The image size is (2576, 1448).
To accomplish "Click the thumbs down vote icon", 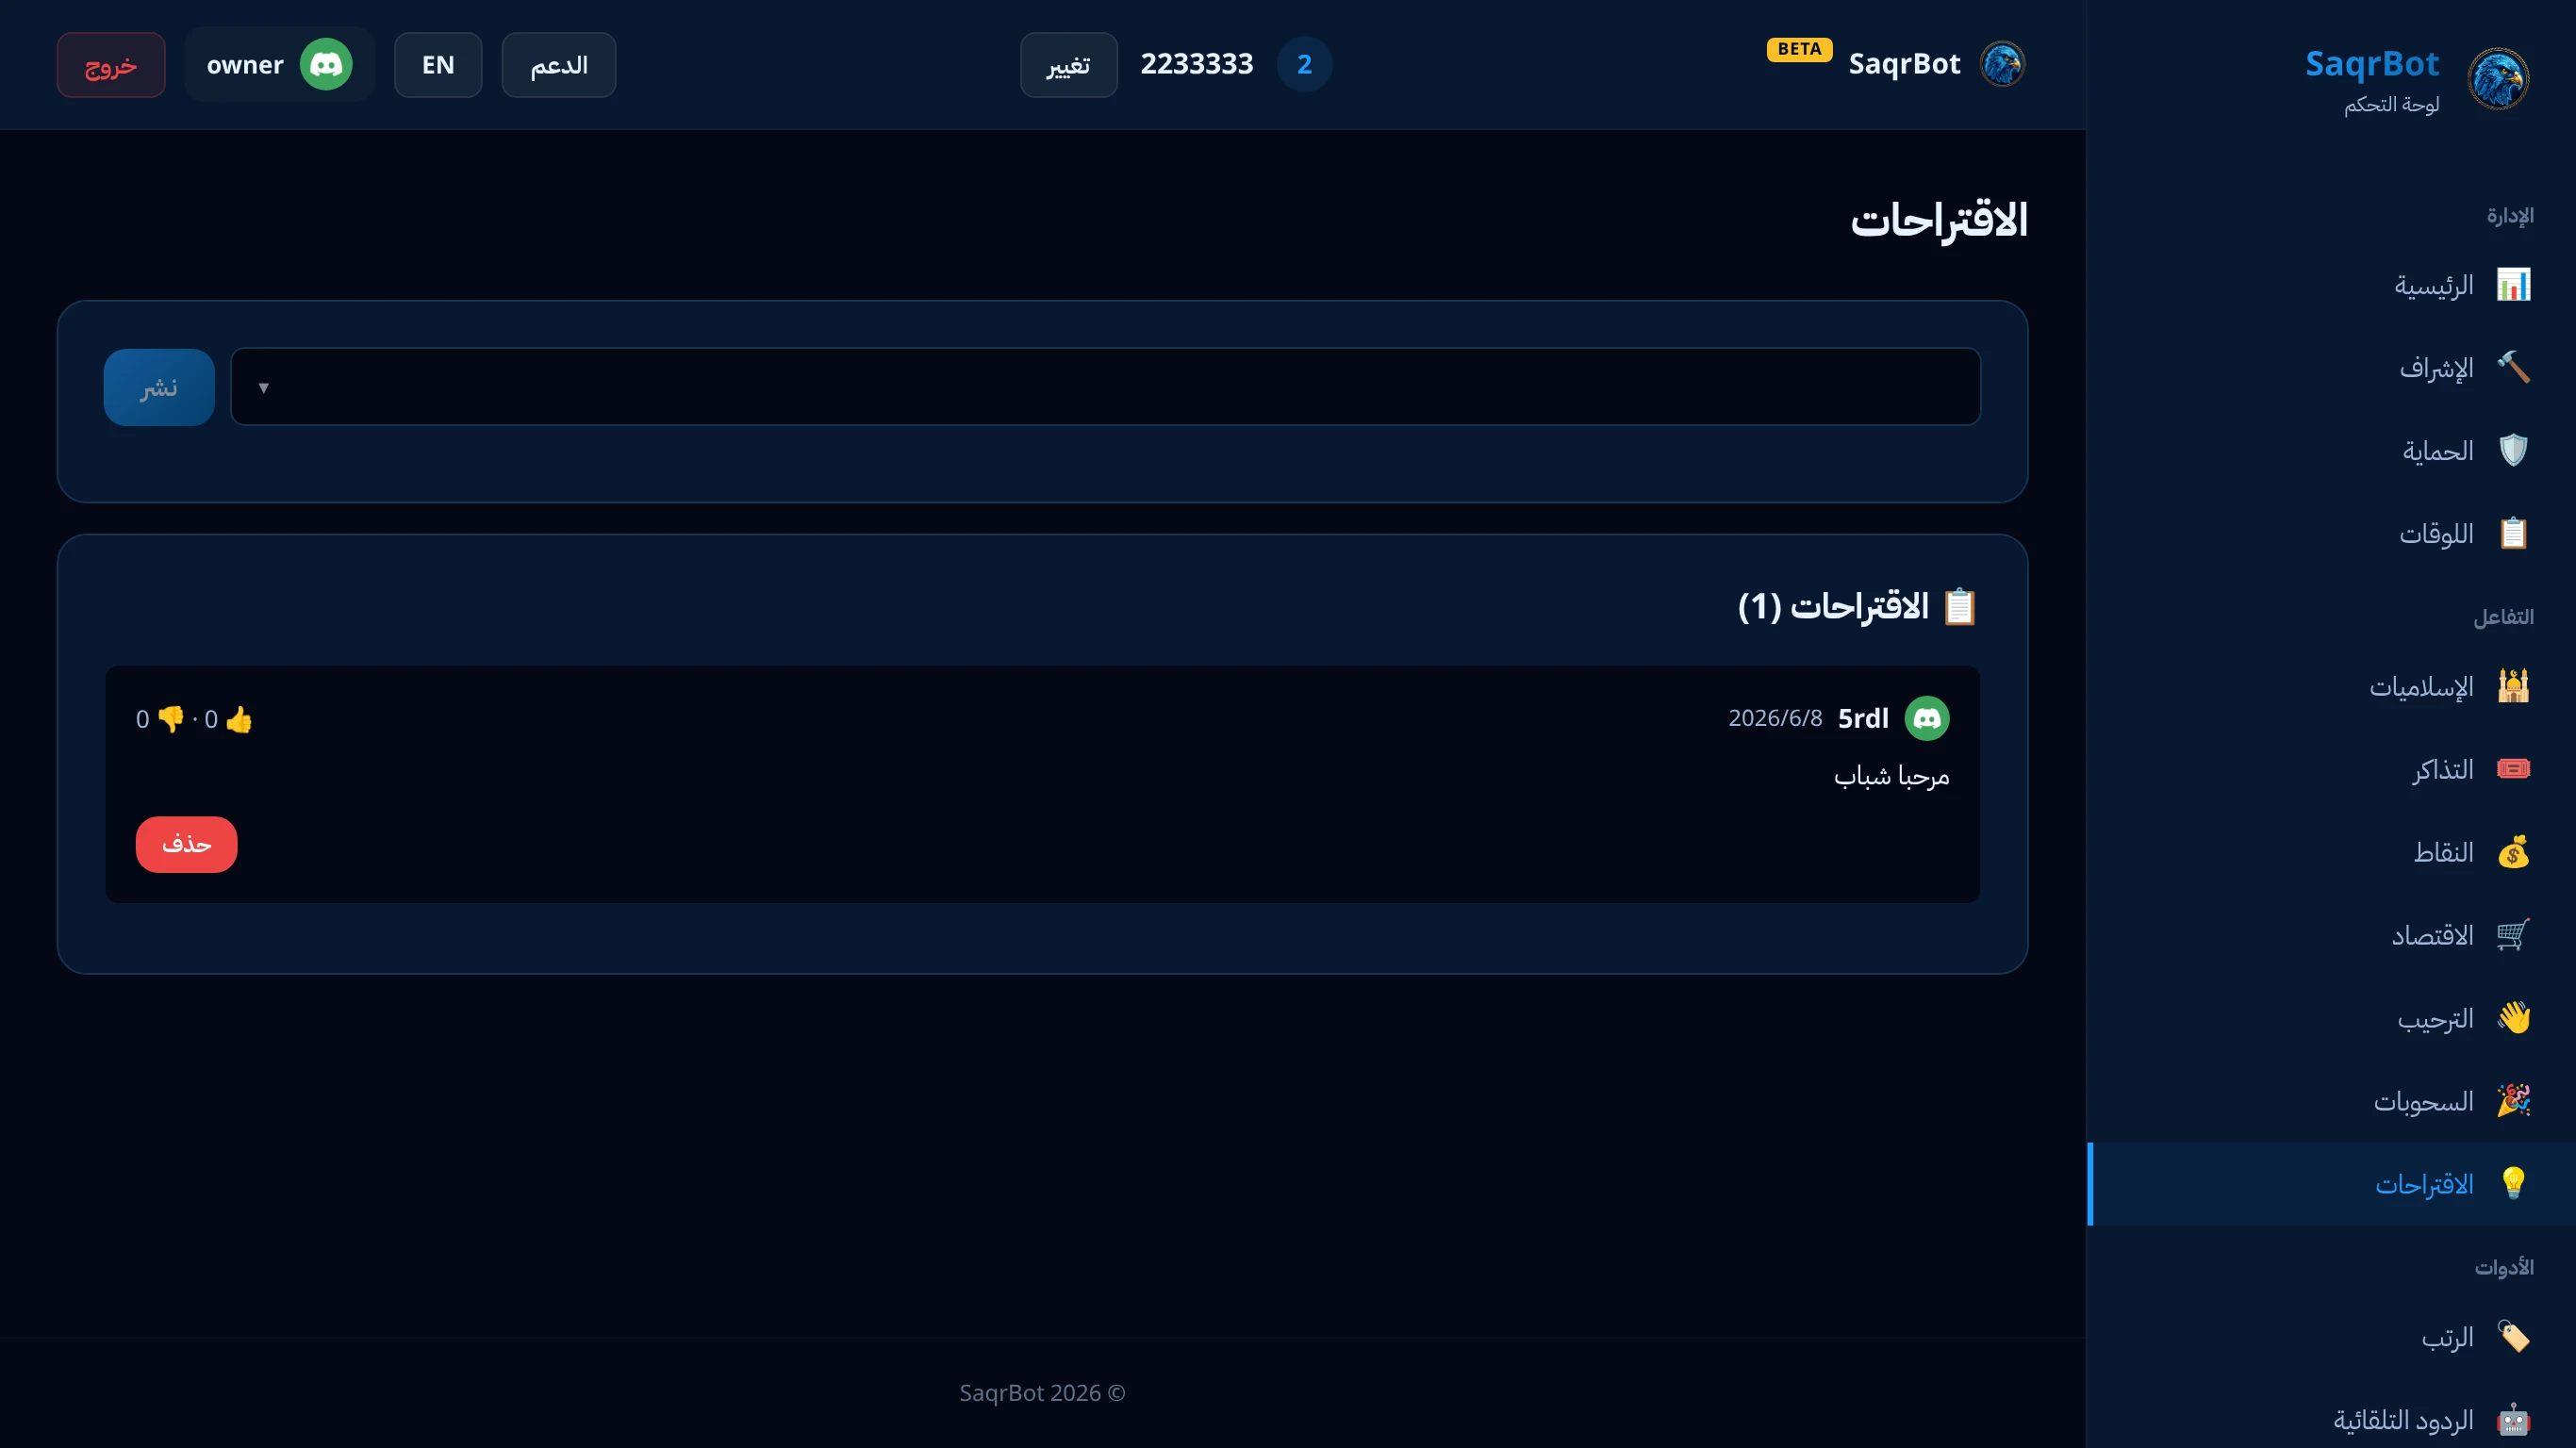I will click(171, 719).
